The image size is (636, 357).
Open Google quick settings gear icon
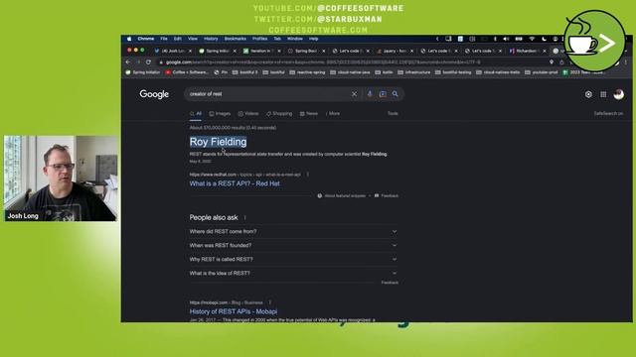[x=588, y=94]
